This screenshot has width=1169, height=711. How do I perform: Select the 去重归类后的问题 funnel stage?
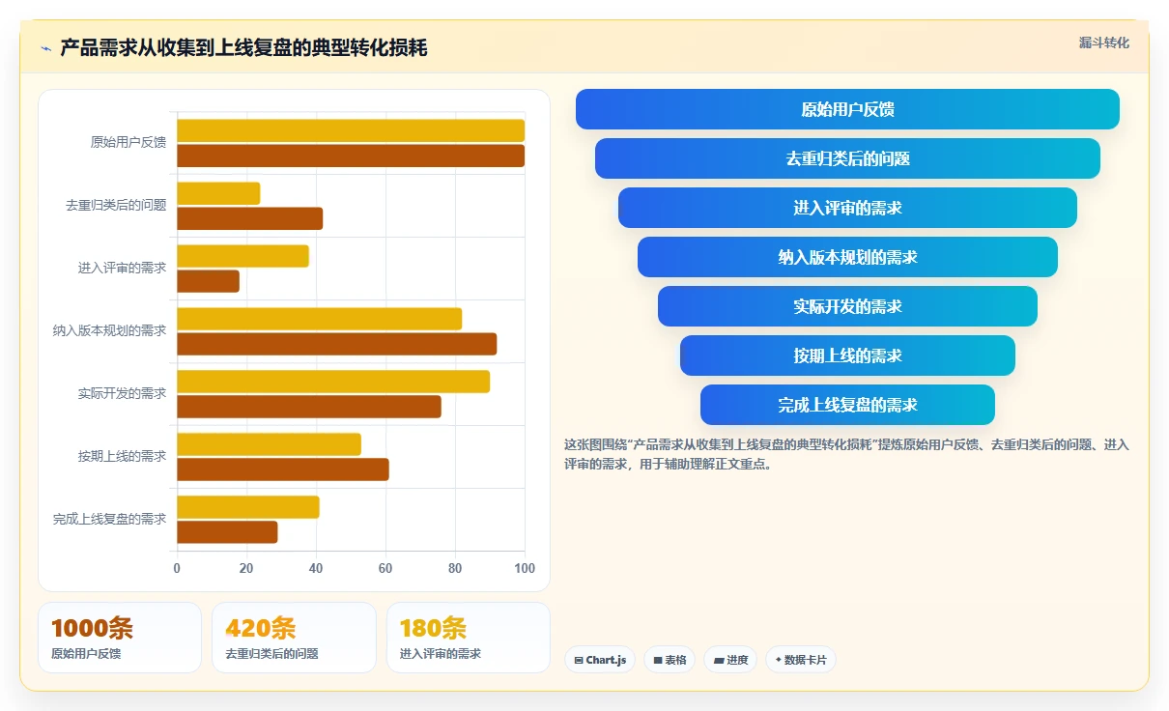(x=847, y=158)
